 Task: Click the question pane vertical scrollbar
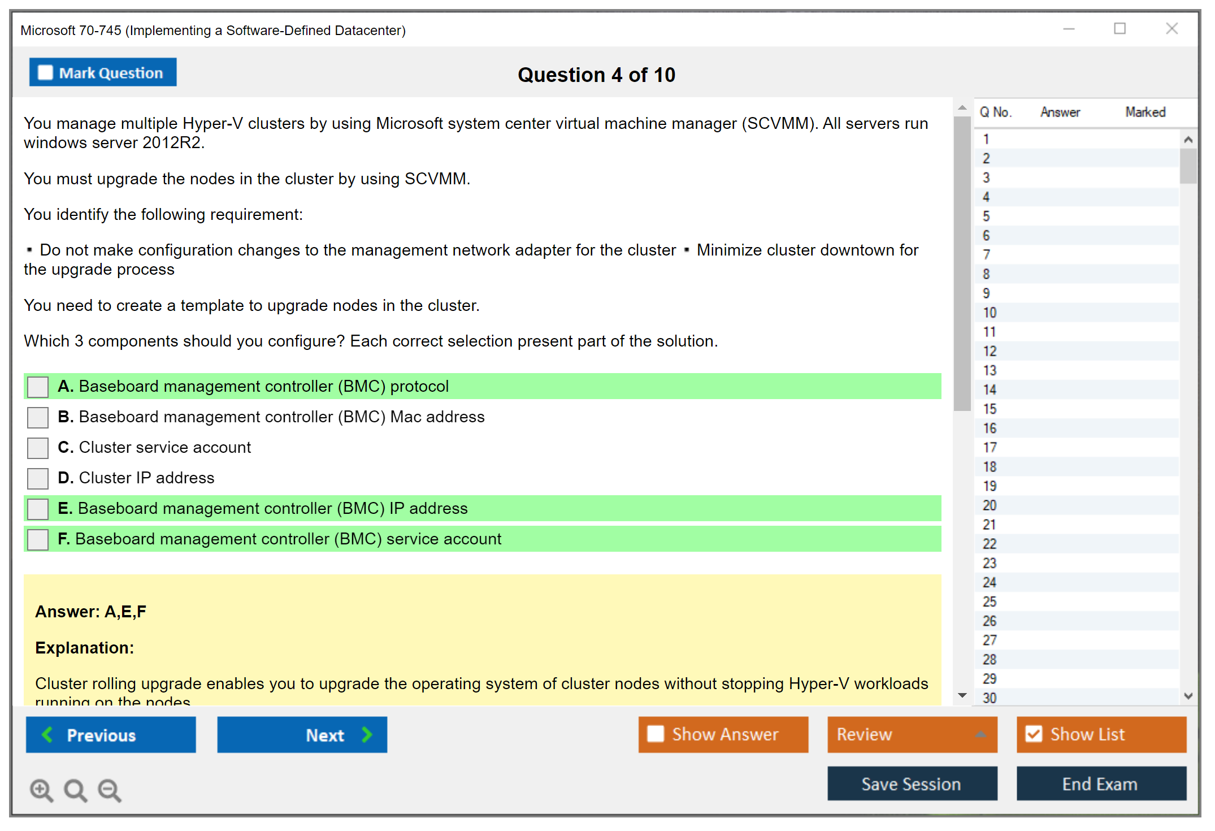(962, 263)
